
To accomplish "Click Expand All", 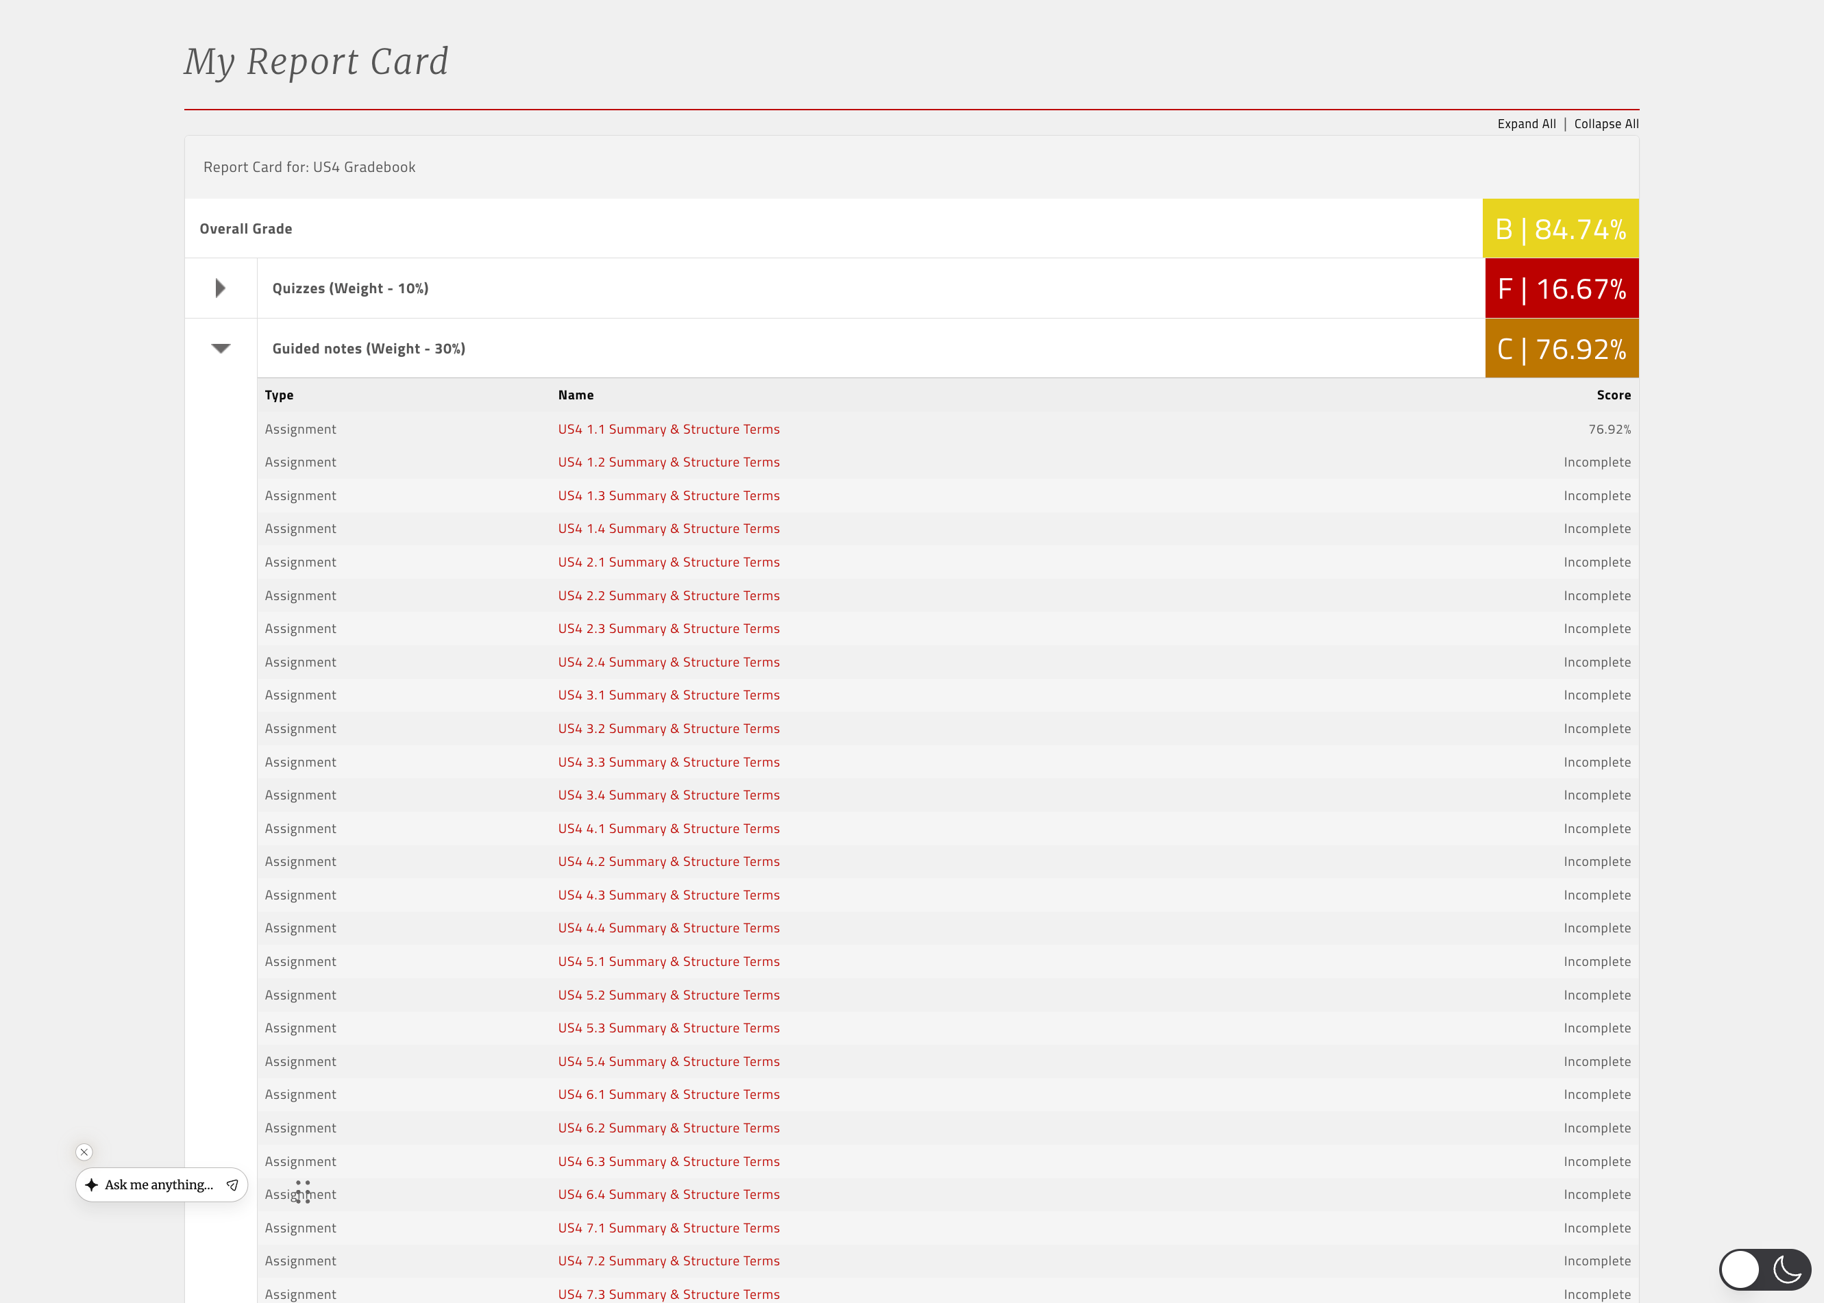I will [1527, 123].
